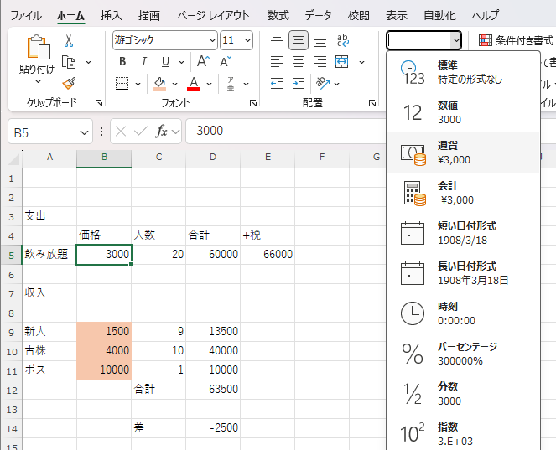This screenshot has height=450, width=556.
Task: Toggle middle vertical alignment
Action: pos(298,40)
